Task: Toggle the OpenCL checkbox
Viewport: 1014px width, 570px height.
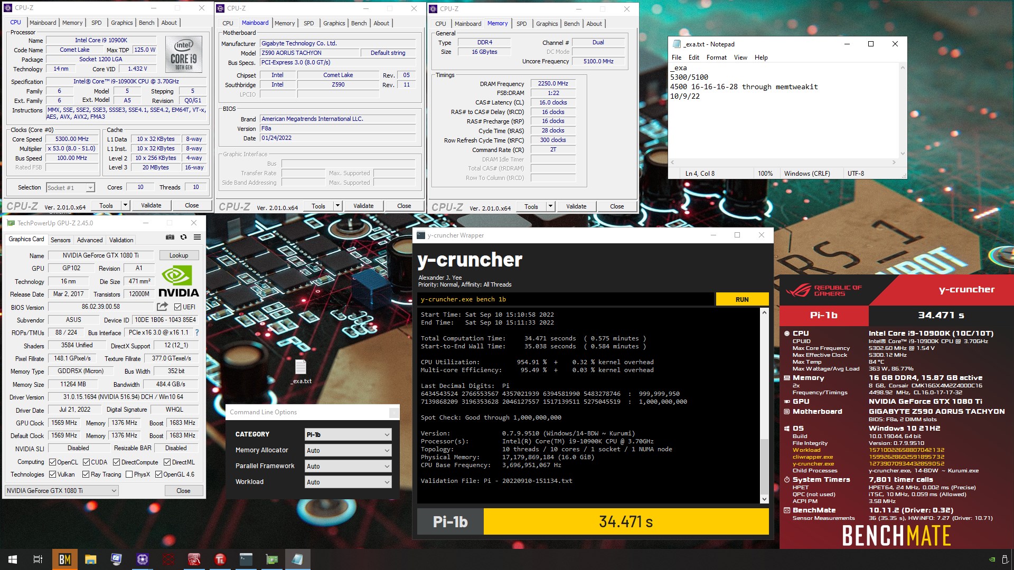Action: (52, 462)
